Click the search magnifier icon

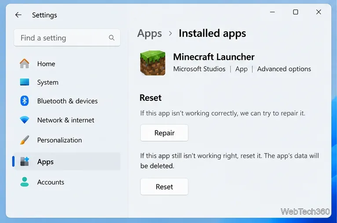point(112,37)
